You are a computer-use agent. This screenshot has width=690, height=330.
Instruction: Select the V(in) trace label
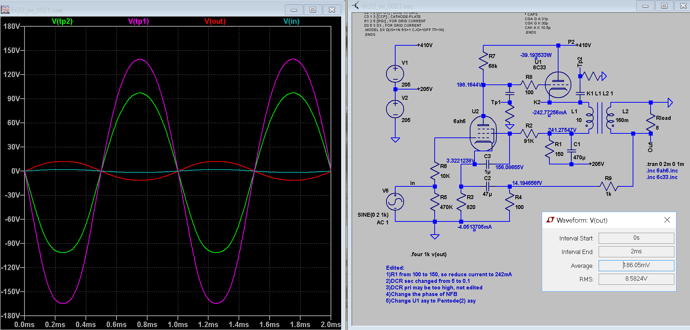[291, 21]
